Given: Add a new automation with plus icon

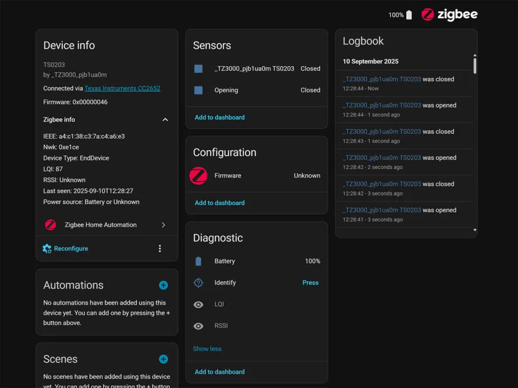Looking at the screenshot, I should pos(163,285).
